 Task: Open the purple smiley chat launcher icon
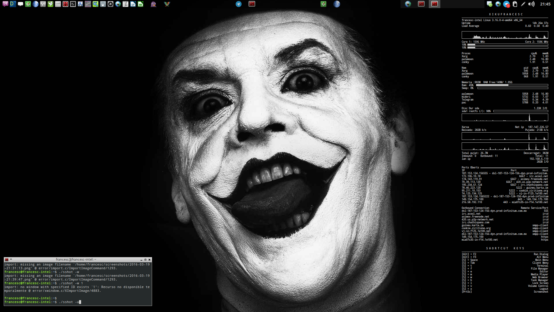coord(5,4)
